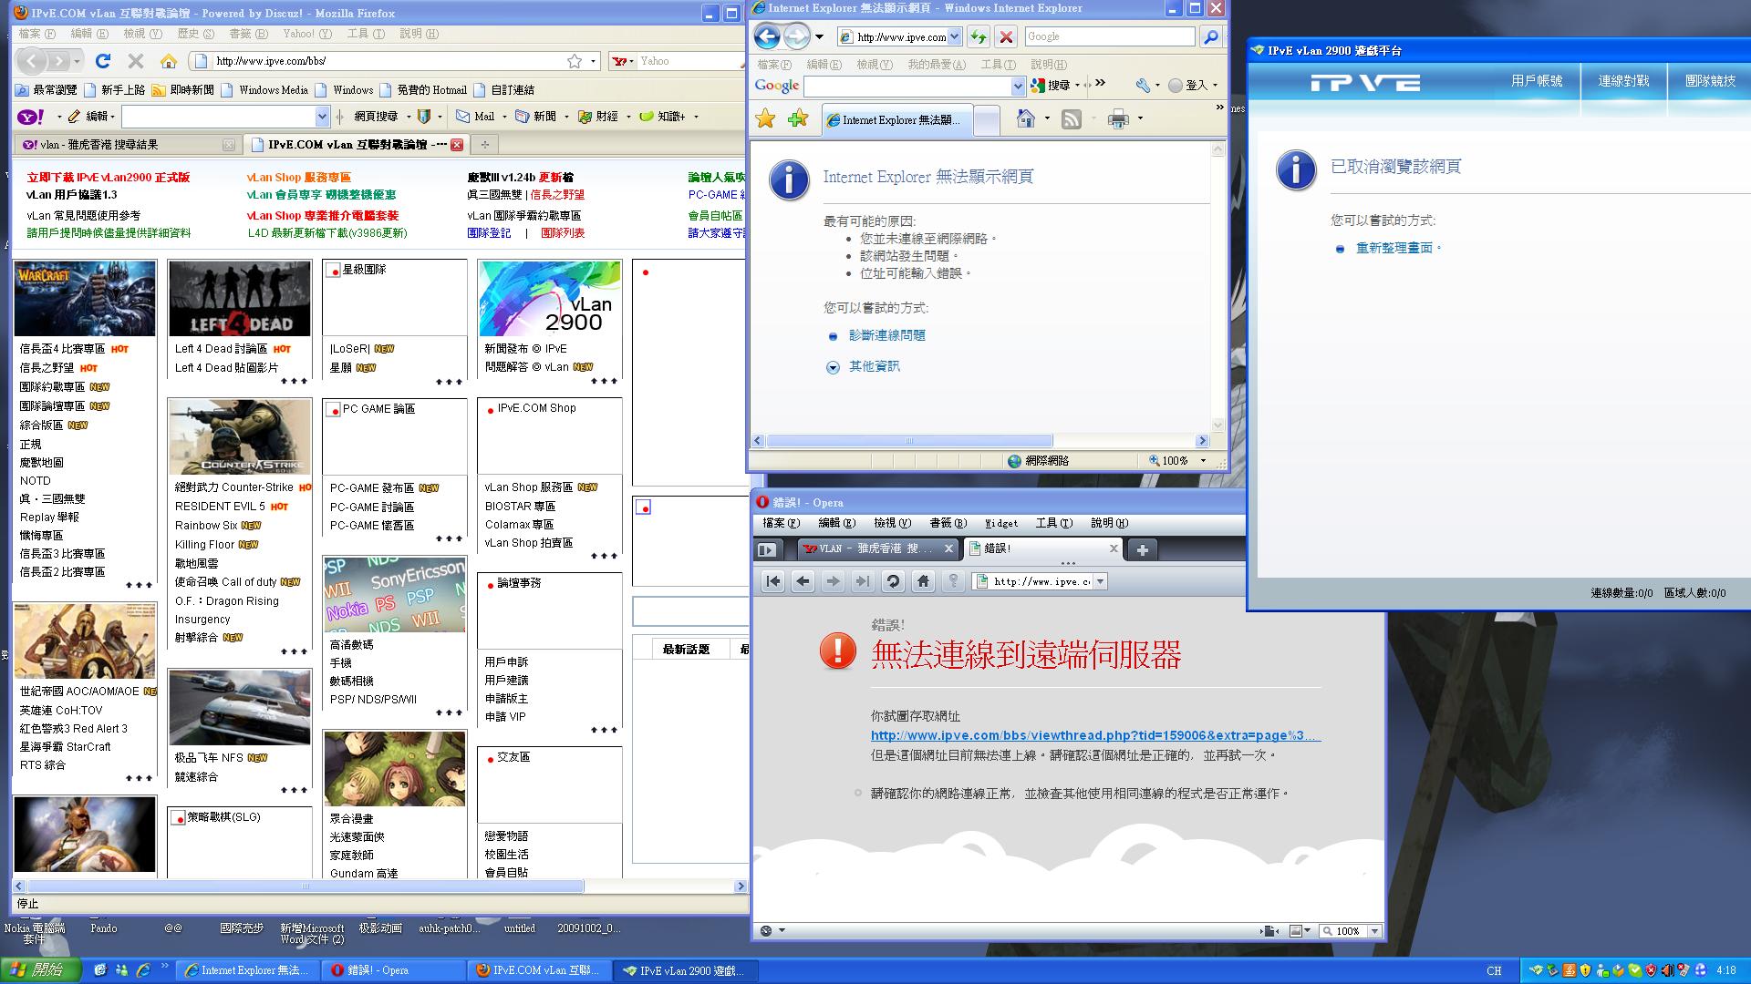Click Firefox reload button
This screenshot has width=1751, height=984.
103,61
